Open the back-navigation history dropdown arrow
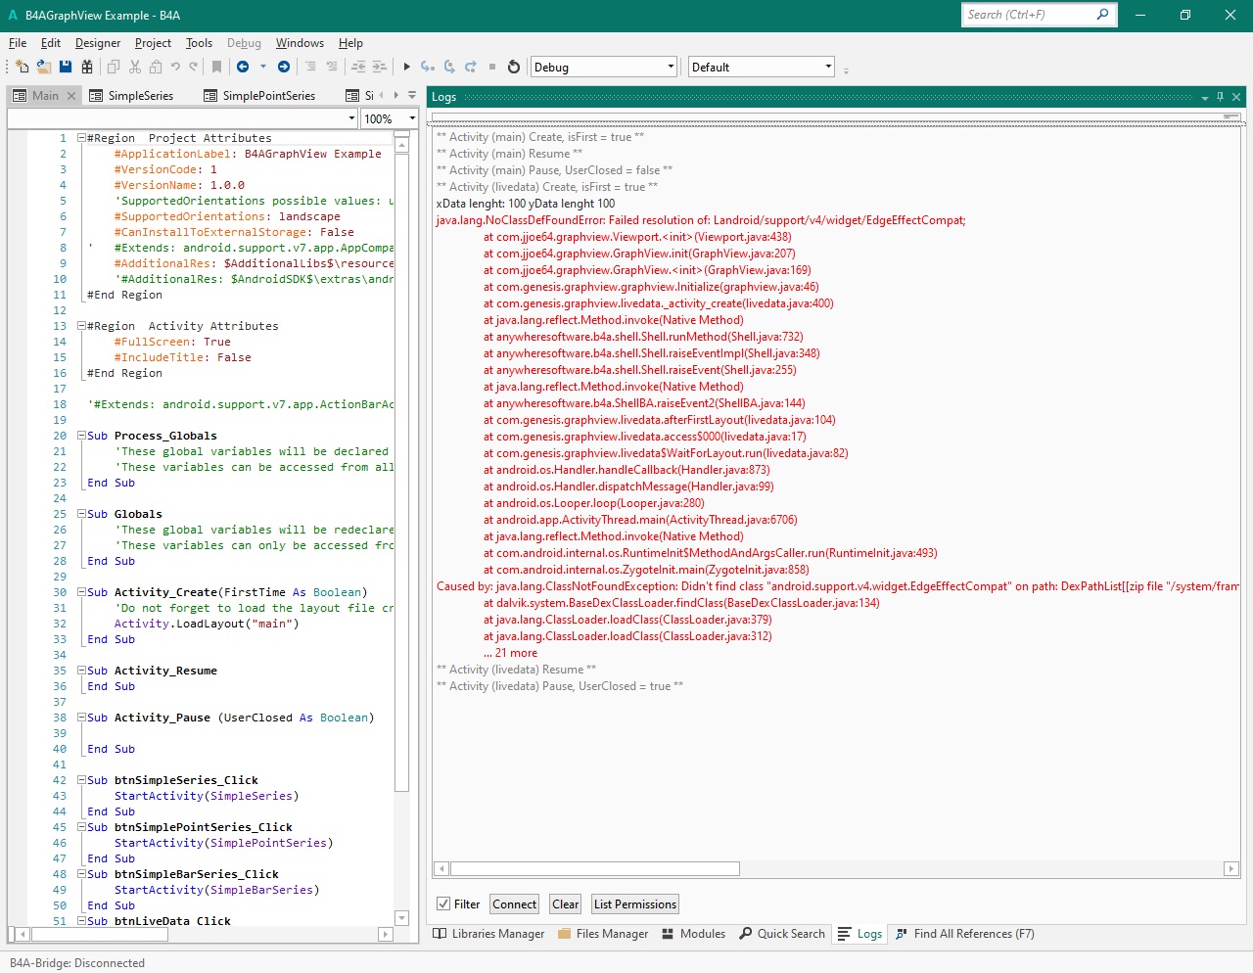 [262, 67]
